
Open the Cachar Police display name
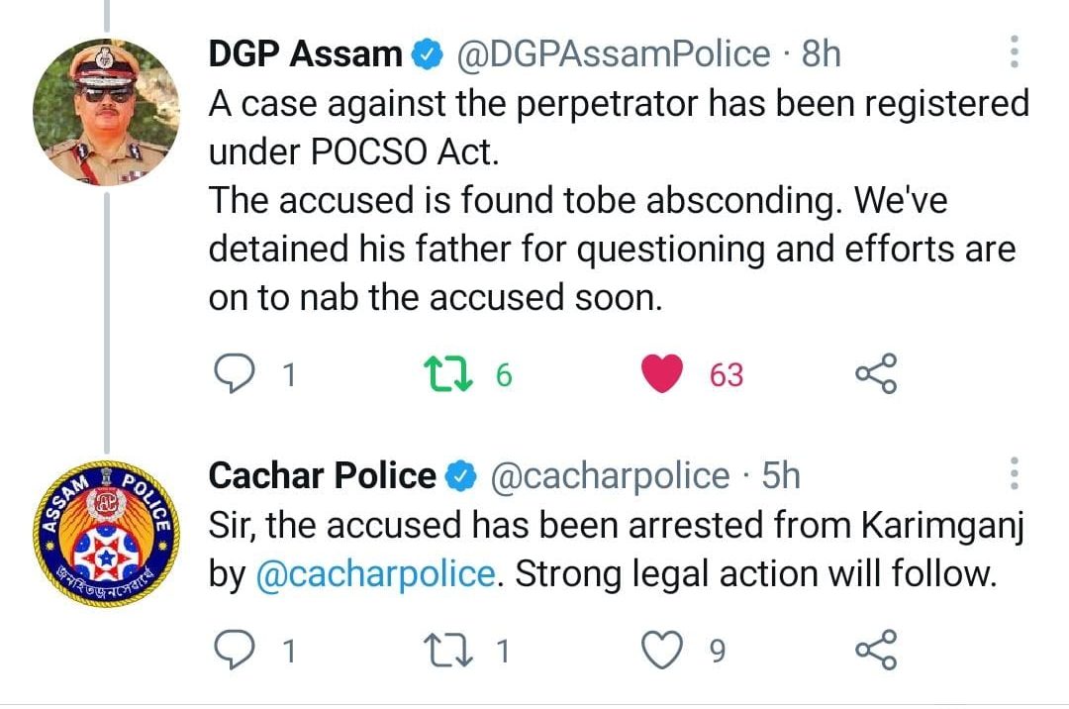click(323, 476)
